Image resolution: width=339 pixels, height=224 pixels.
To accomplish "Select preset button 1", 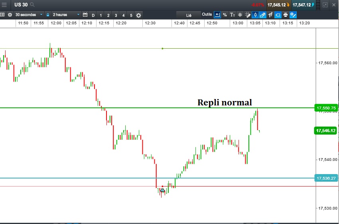I will (101, 15).
